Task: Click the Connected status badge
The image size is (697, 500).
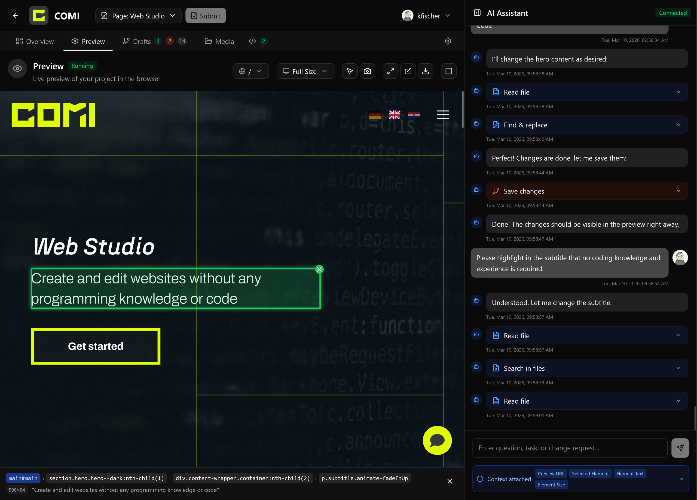Action: [672, 13]
